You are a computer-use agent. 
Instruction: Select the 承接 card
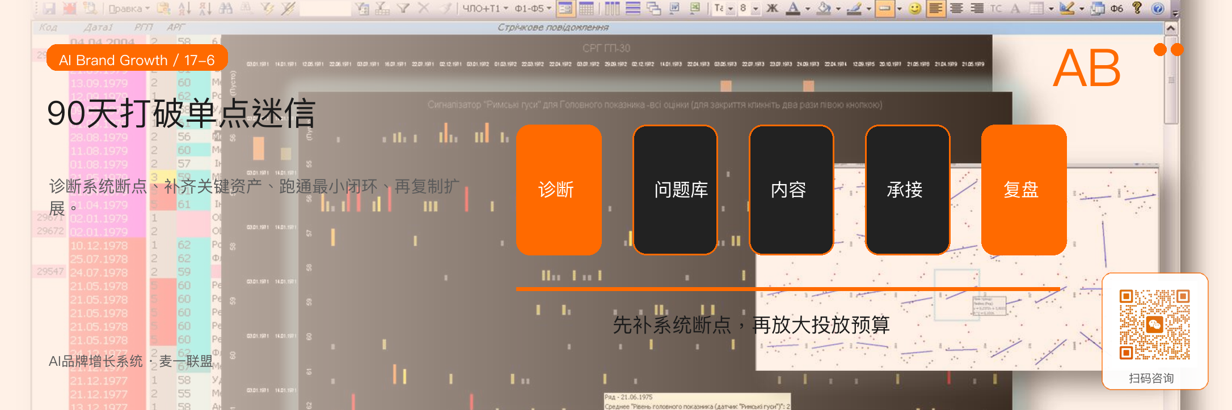click(x=908, y=190)
